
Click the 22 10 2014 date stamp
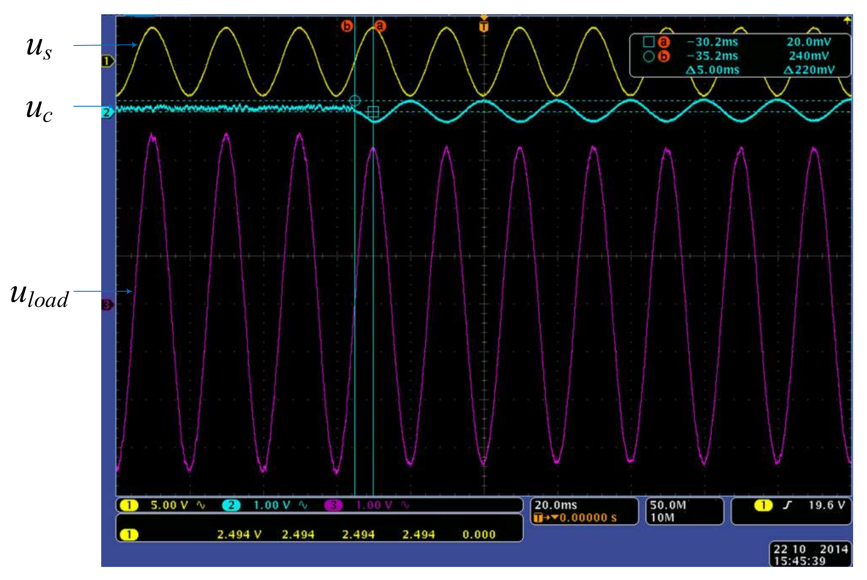[811, 549]
